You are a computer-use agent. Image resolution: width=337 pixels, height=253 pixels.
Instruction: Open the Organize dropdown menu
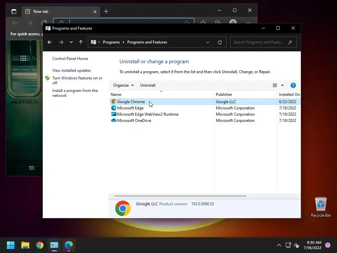pyautogui.click(x=123, y=85)
